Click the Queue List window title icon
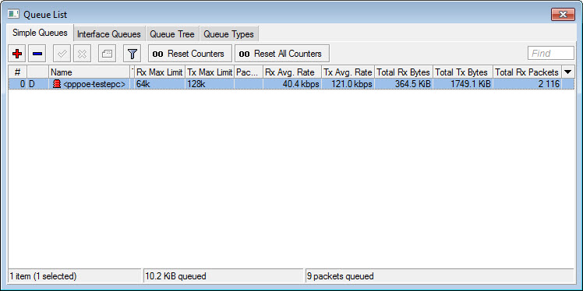 tap(14, 15)
